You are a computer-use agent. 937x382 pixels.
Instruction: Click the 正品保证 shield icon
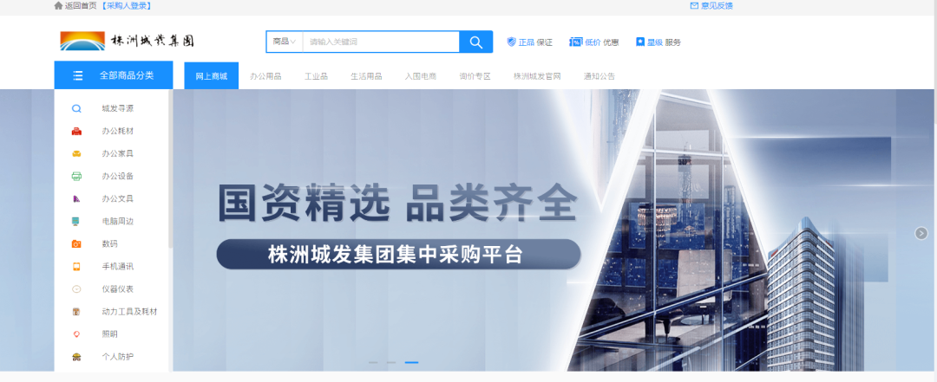511,42
